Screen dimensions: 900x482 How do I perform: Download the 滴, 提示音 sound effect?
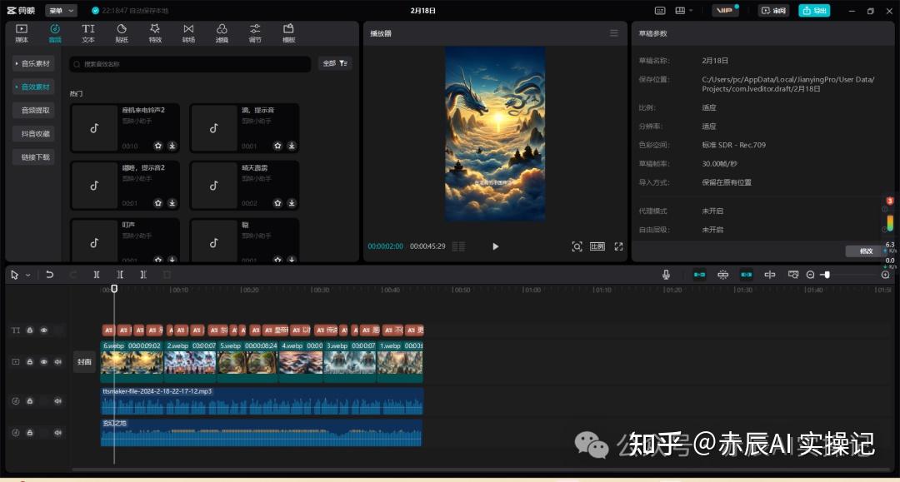[x=292, y=146]
